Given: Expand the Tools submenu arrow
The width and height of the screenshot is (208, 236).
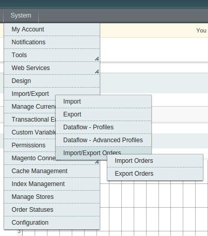Looking at the screenshot, I should point(97,59).
